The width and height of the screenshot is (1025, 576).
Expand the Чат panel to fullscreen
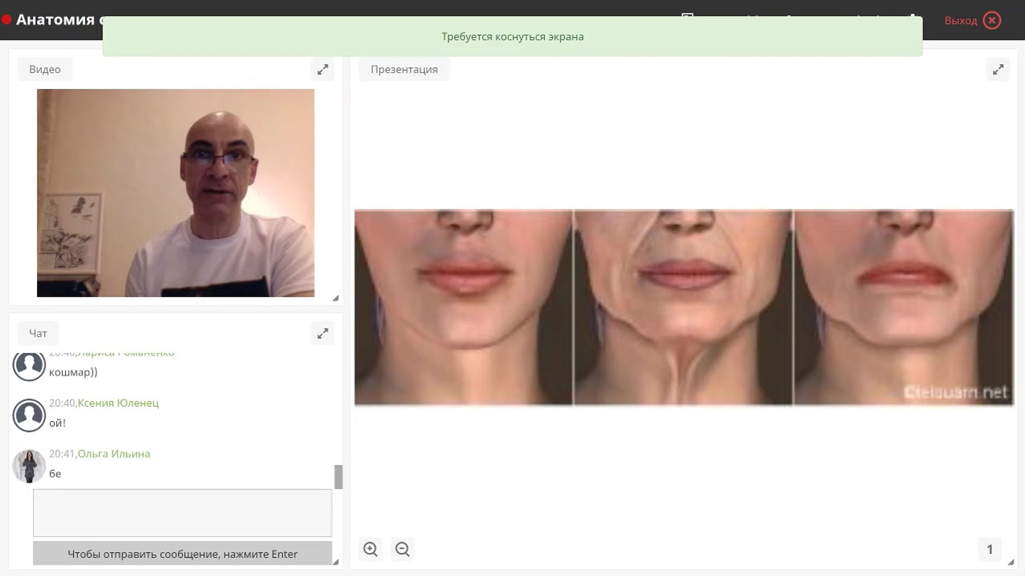322,334
